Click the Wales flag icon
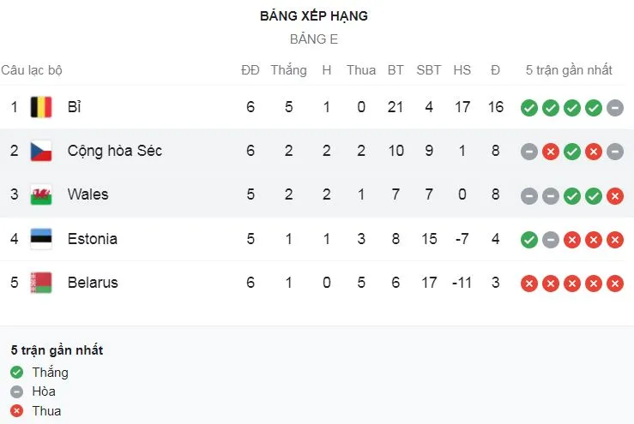634x424 pixels. point(40,194)
